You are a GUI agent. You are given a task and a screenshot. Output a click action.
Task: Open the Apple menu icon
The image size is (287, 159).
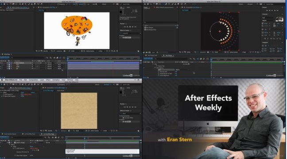click(2, 80)
